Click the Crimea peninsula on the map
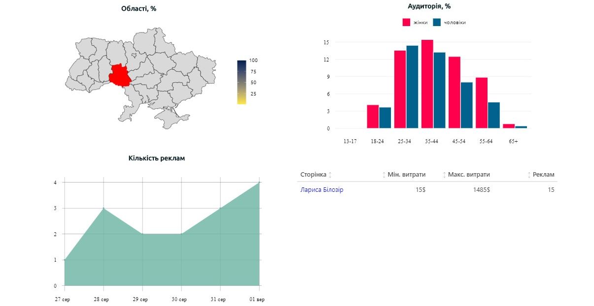 pyautogui.click(x=171, y=119)
